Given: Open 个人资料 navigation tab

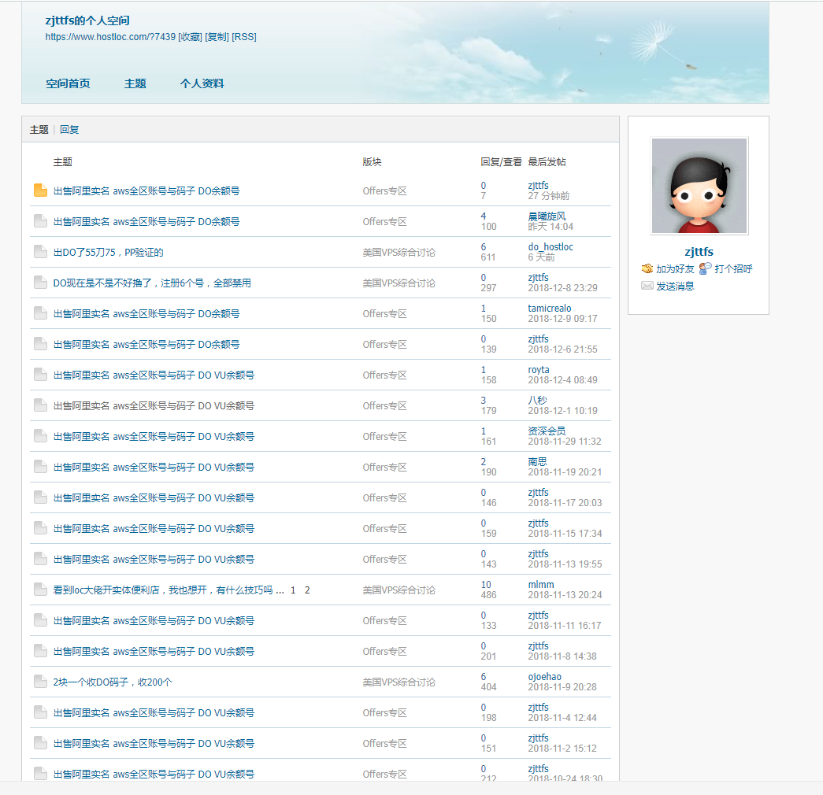Looking at the screenshot, I should coord(202,83).
